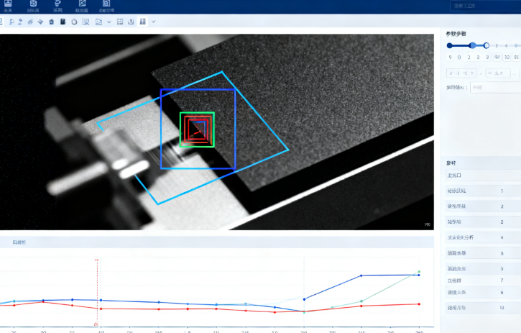Click the 'QU' button in parameter row
Image resolution: width=521 pixels, height=333 pixels.
pos(497,57)
